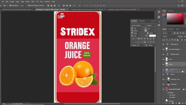186x105 pixels.
Task: Click the vertical scale percentage field
Action: [x=137, y=33]
